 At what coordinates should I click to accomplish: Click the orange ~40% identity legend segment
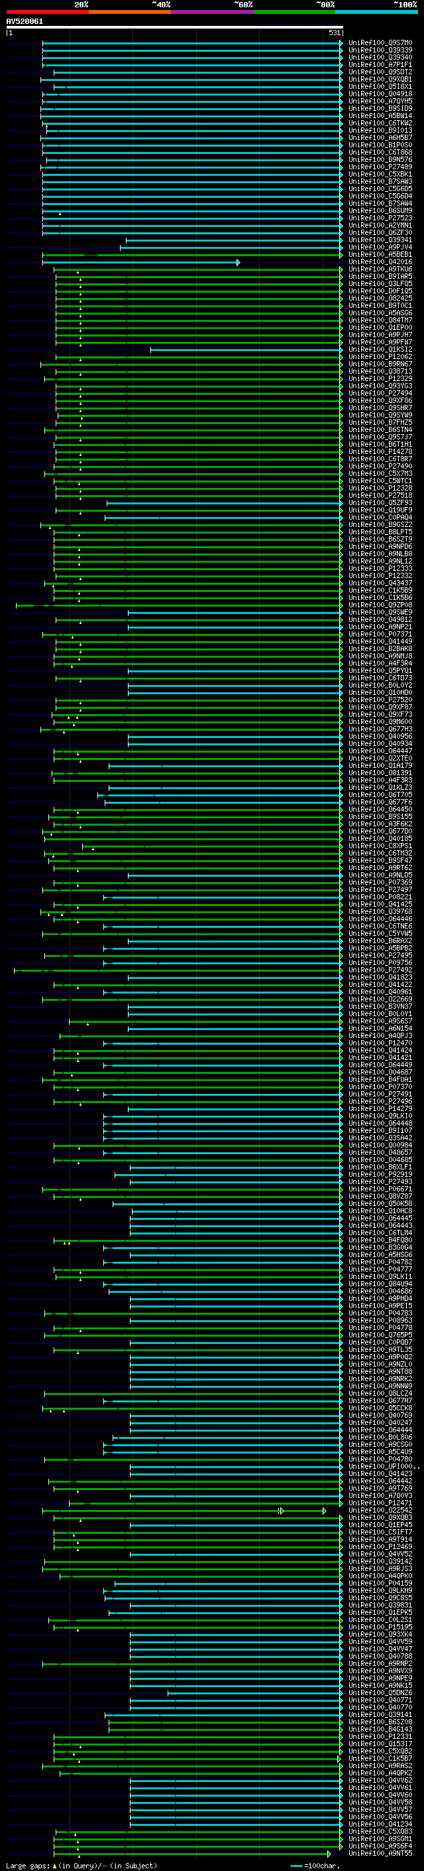pyautogui.click(x=130, y=12)
